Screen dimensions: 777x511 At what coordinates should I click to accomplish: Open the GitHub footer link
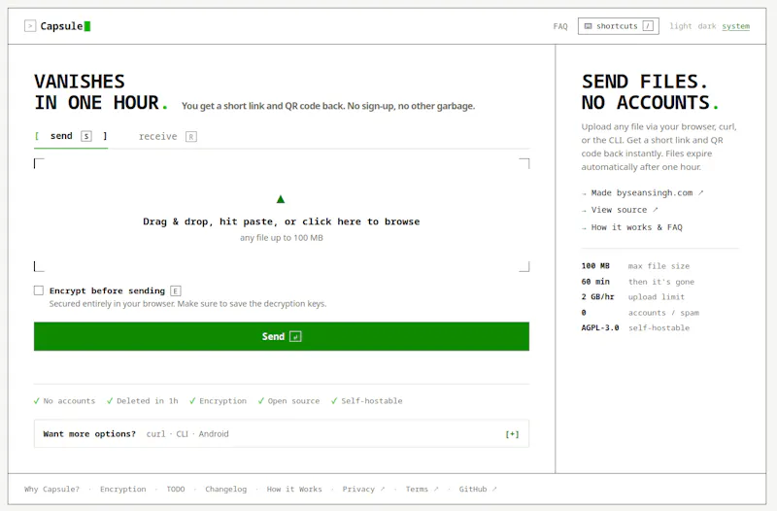tap(478, 490)
